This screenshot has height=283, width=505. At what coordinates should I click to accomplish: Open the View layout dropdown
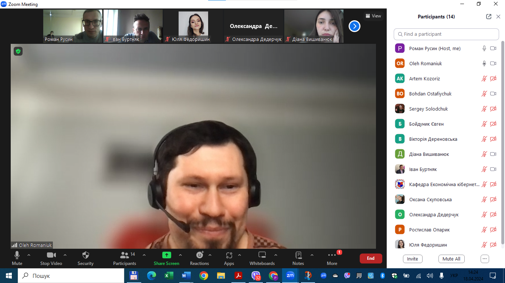coord(373,16)
